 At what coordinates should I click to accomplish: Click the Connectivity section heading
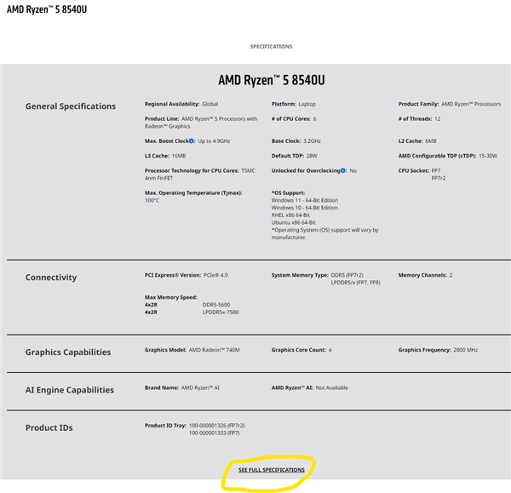[51, 278]
